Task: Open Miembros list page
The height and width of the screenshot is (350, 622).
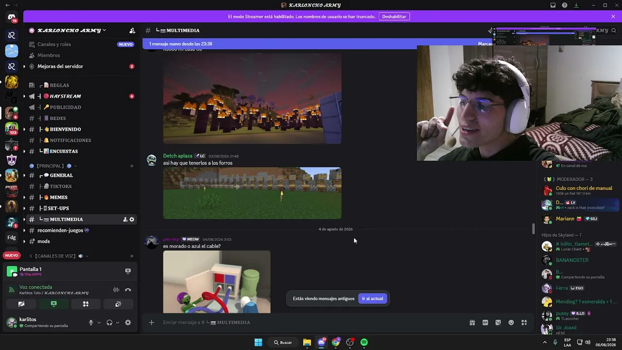Action: click(81, 55)
